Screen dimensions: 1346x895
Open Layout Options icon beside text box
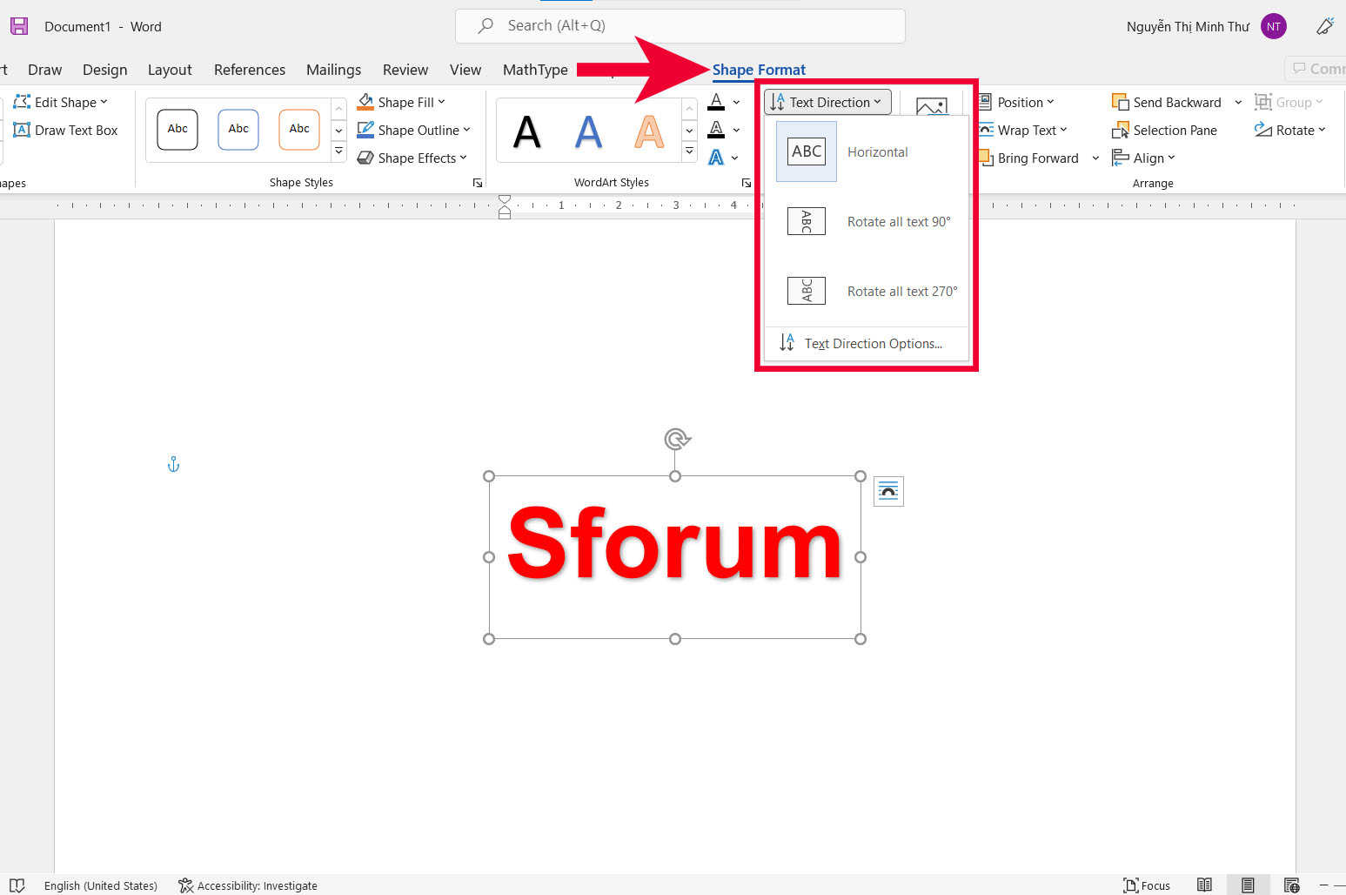click(888, 492)
